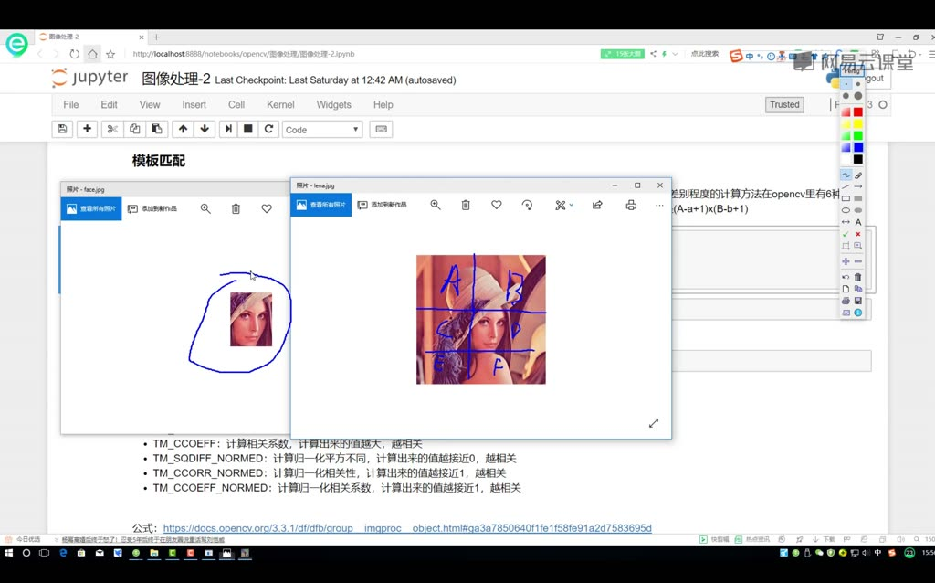
Task: Open the edit and create dropdown in lena.jpg
Action: coord(563,205)
